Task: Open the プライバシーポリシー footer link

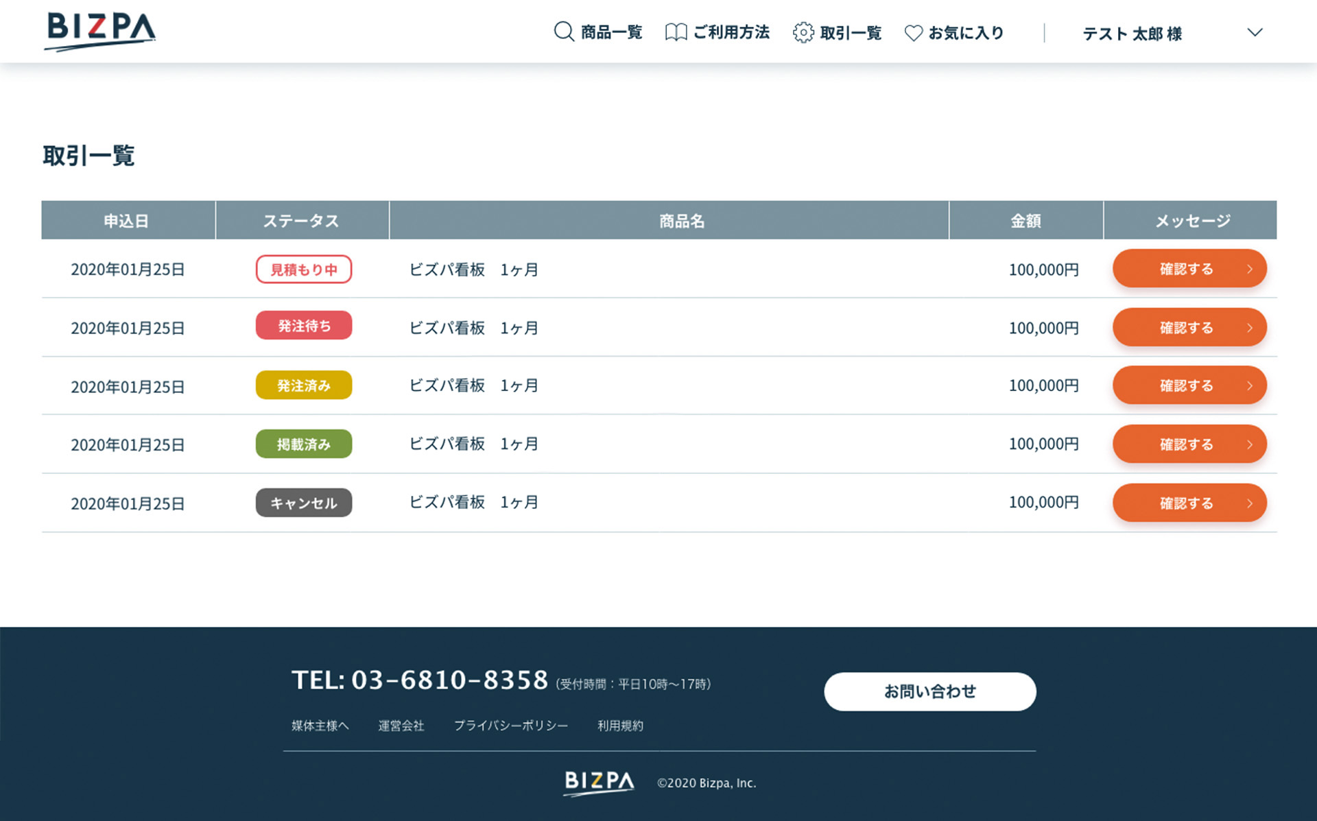Action: [x=512, y=726]
